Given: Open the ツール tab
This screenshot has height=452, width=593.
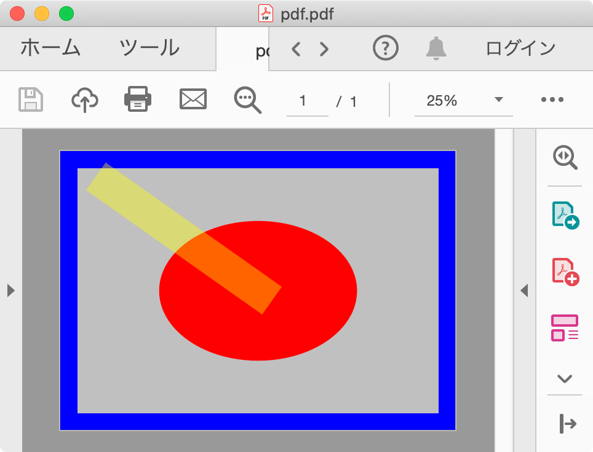Looking at the screenshot, I should [149, 48].
